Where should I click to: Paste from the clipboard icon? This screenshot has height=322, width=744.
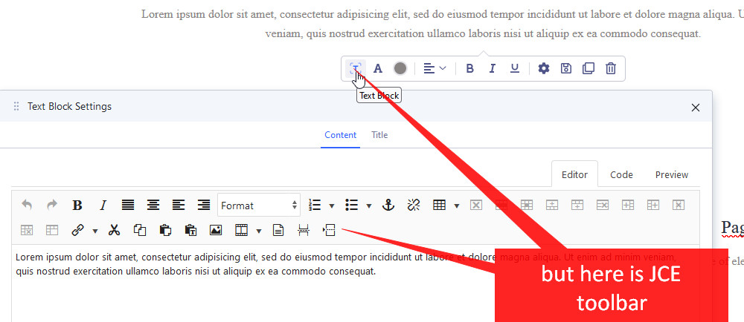pos(165,230)
